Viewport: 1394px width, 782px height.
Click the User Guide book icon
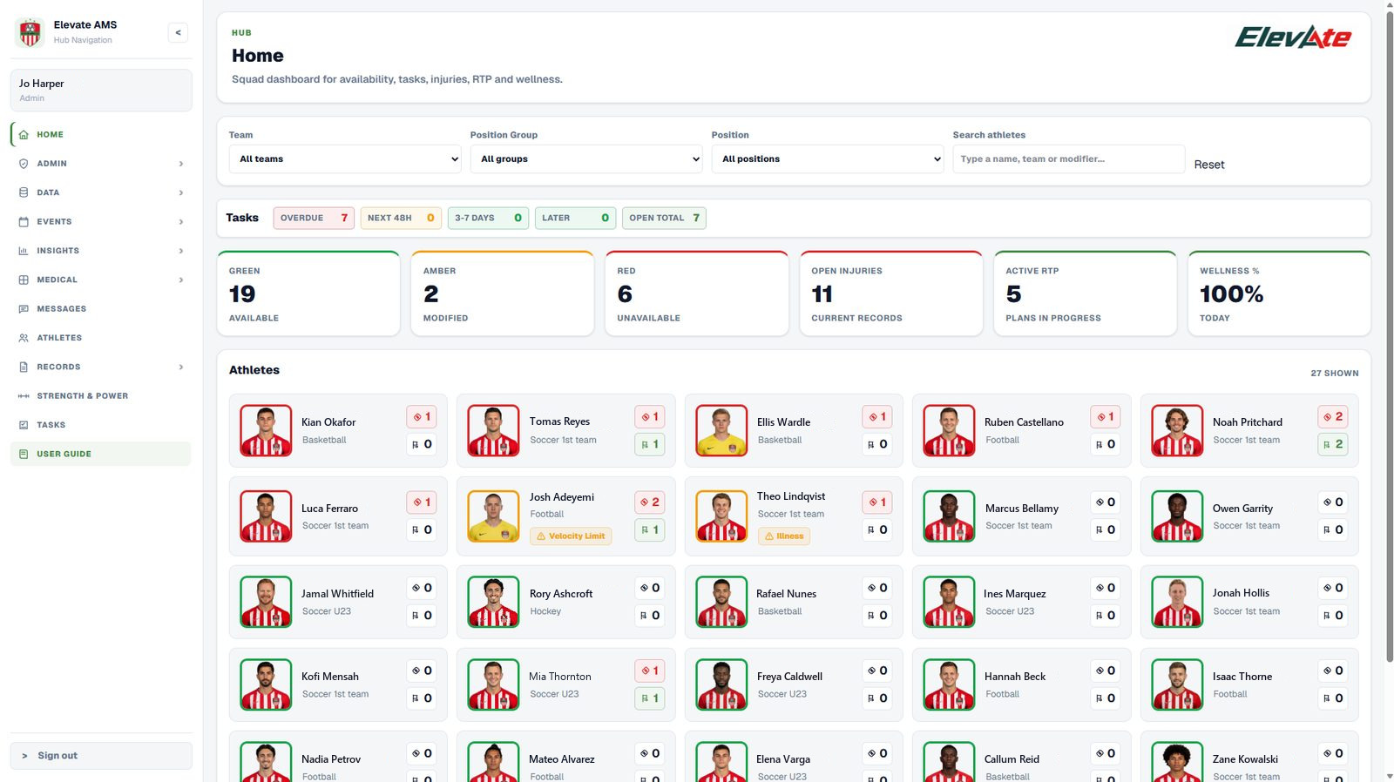click(24, 454)
